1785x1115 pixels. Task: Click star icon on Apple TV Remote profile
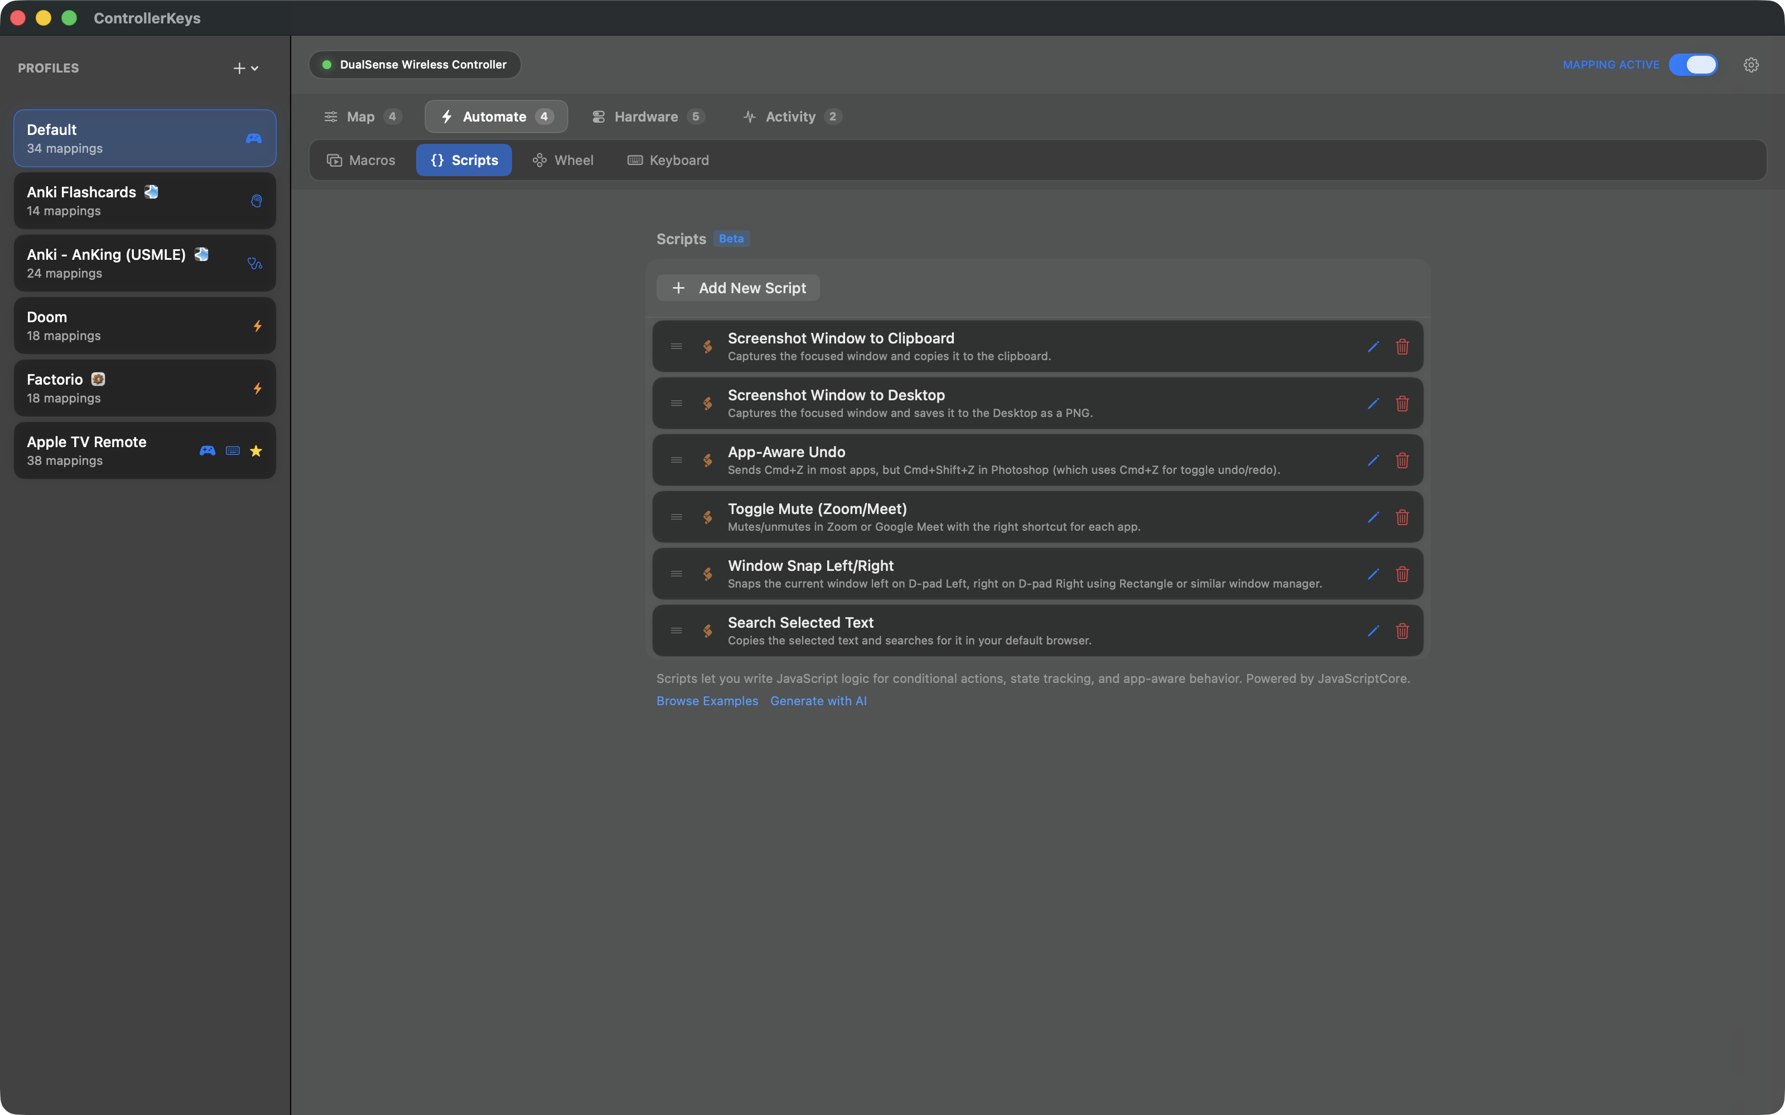(256, 450)
